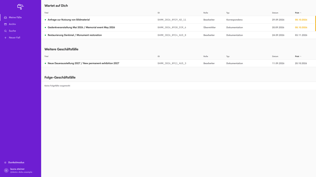Sort Wartet auf Dich by Datum
The height and width of the screenshot is (177, 316).
275,13
